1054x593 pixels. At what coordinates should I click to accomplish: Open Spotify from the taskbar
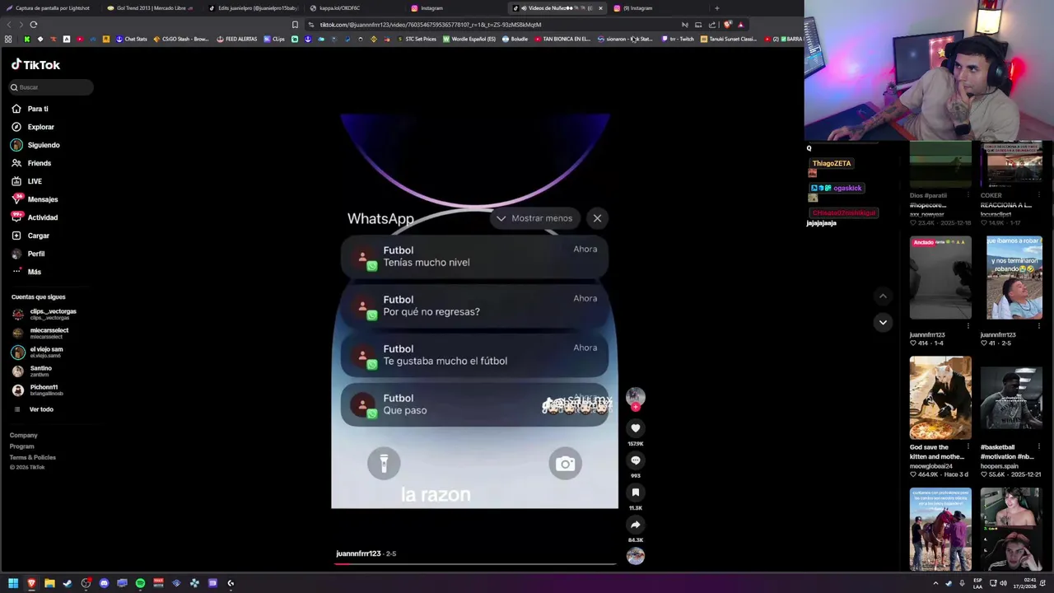click(x=140, y=583)
